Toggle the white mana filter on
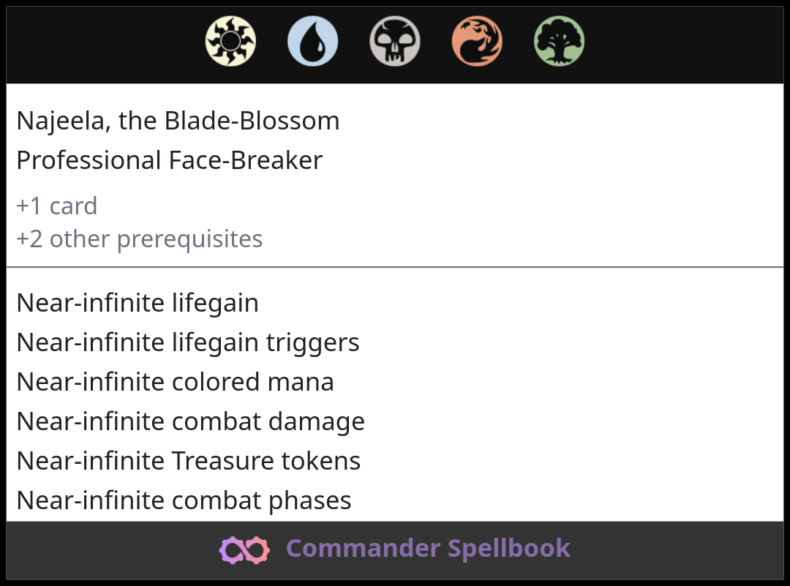 click(x=230, y=42)
